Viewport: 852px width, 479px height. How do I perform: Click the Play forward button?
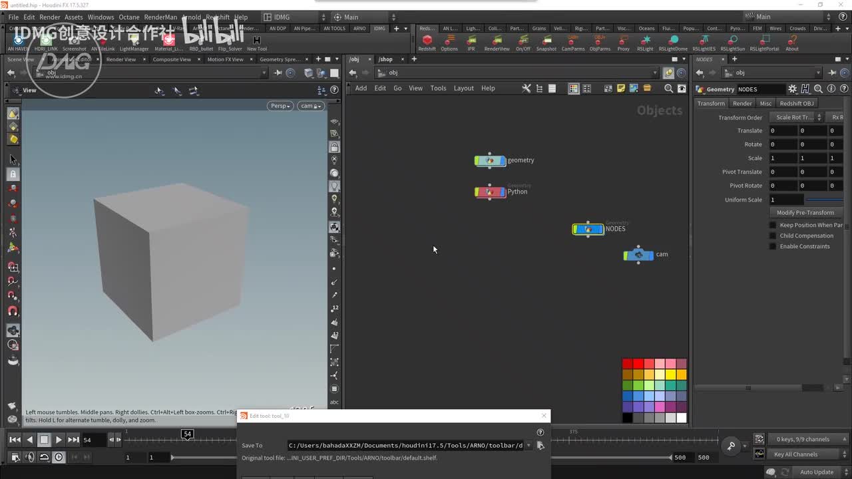click(x=59, y=440)
